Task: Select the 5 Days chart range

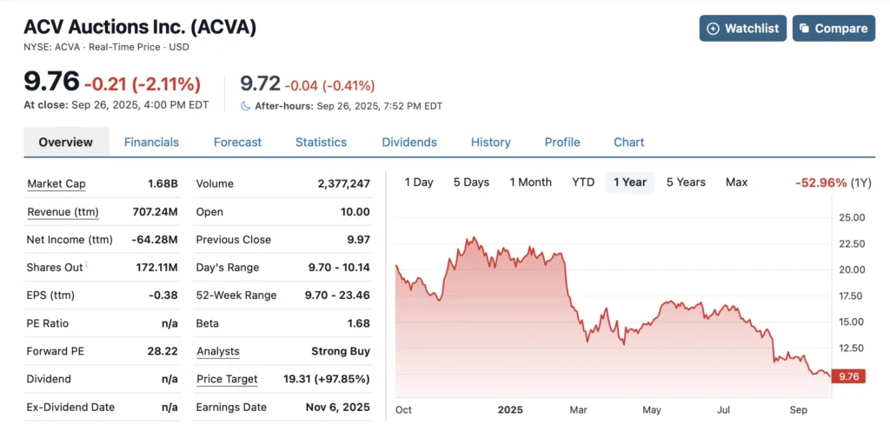Action: pyautogui.click(x=471, y=183)
